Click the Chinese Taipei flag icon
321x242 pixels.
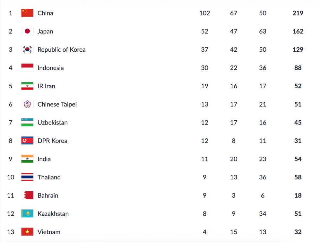point(27,104)
